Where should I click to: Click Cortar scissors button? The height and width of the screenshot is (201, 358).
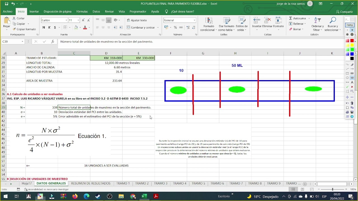tap(18, 18)
